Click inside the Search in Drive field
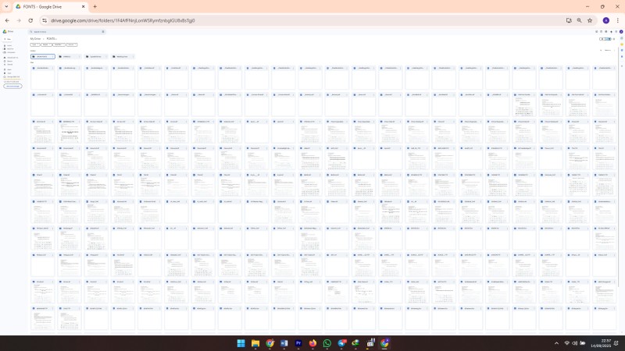625x351 pixels. click(64, 31)
